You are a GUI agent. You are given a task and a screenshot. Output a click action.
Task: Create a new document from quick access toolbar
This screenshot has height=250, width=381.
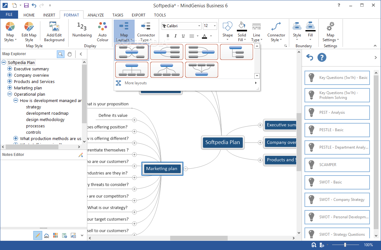click(x=14, y=5)
